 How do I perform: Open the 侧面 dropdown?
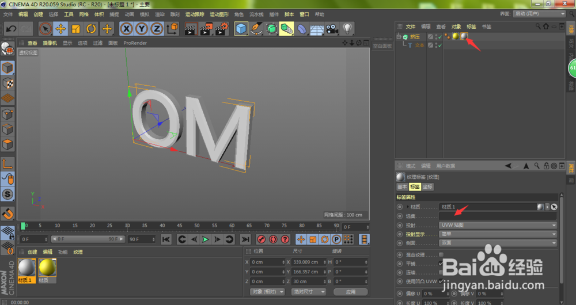tap(498, 243)
